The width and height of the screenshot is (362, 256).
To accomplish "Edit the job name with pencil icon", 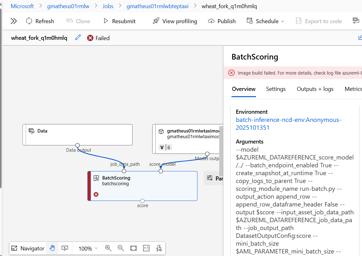I will 78,38.
